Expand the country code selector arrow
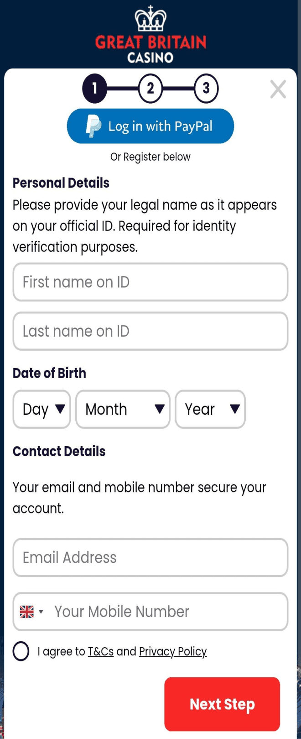301x739 pixels. (x=41, y=611)
